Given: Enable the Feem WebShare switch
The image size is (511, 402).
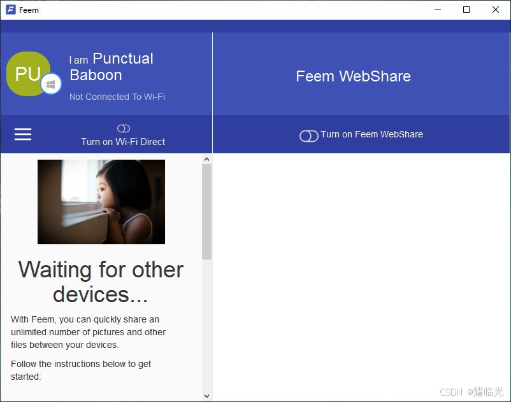Looking at the screenshot, I should point(308,136).
